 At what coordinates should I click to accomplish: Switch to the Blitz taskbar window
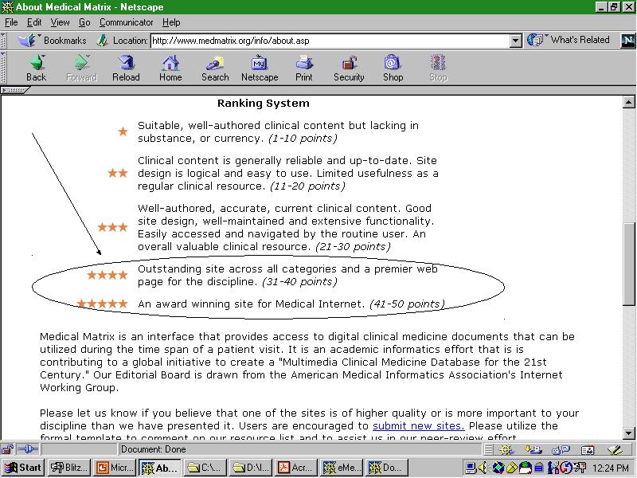[x=68, y=468]
